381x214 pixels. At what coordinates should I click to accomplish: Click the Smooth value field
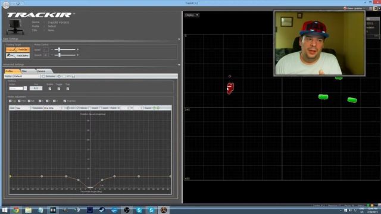coord(45,55)
